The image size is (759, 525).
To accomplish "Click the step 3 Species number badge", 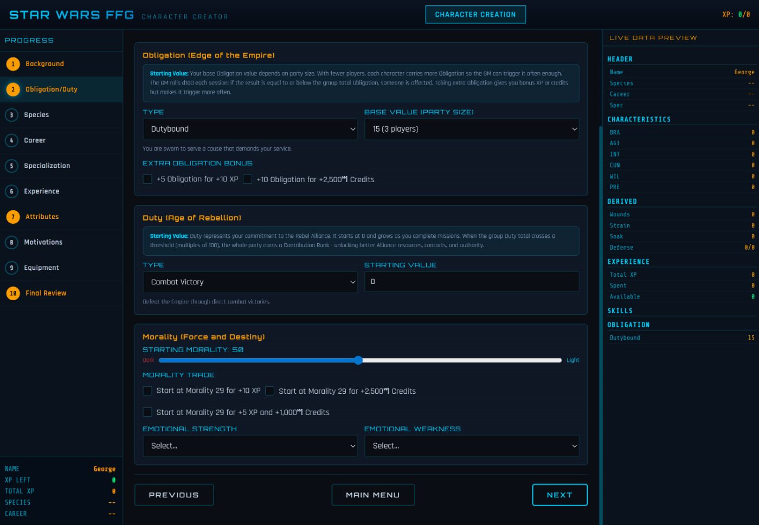I will click(x=11, y=115).
